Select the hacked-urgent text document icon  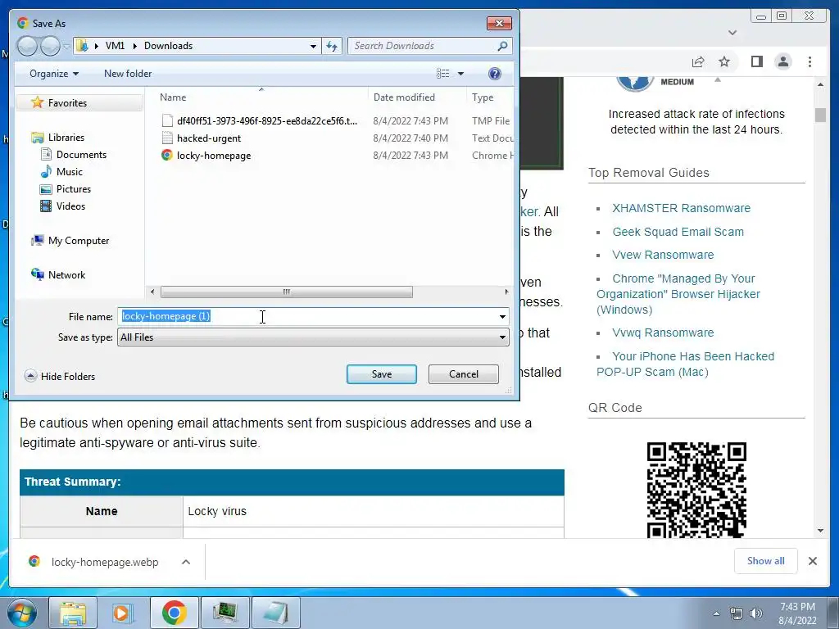(167, 138)
